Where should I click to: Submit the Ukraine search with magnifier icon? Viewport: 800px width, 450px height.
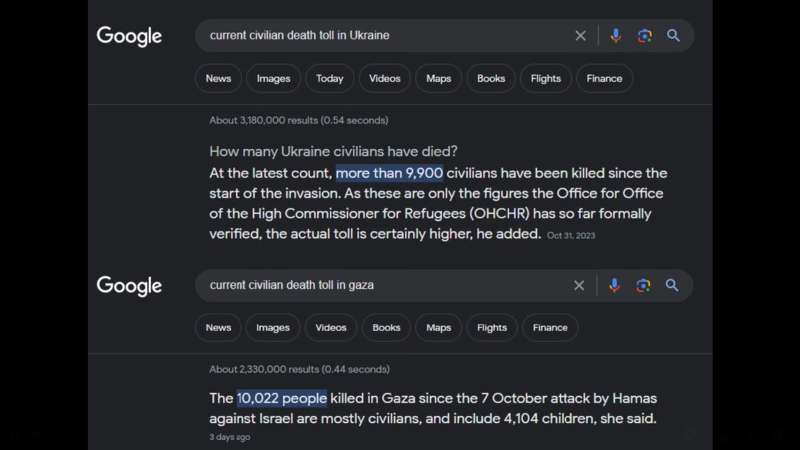point(673,35)
